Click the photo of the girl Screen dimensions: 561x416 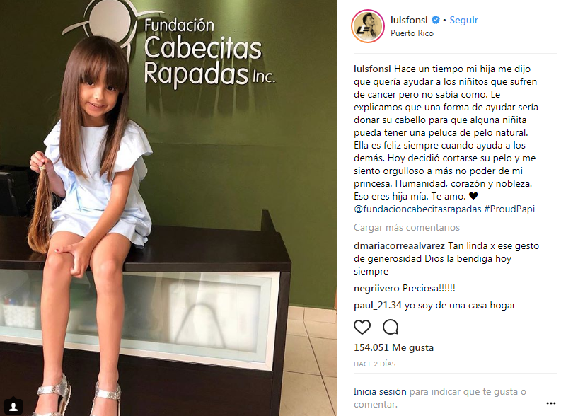click(168, 208)
